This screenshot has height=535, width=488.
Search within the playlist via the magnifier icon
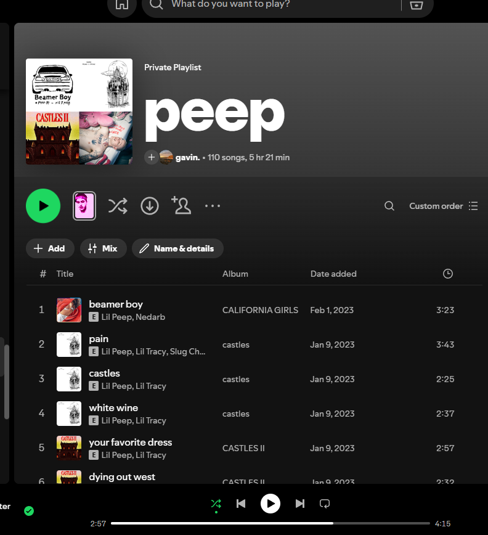389,206
